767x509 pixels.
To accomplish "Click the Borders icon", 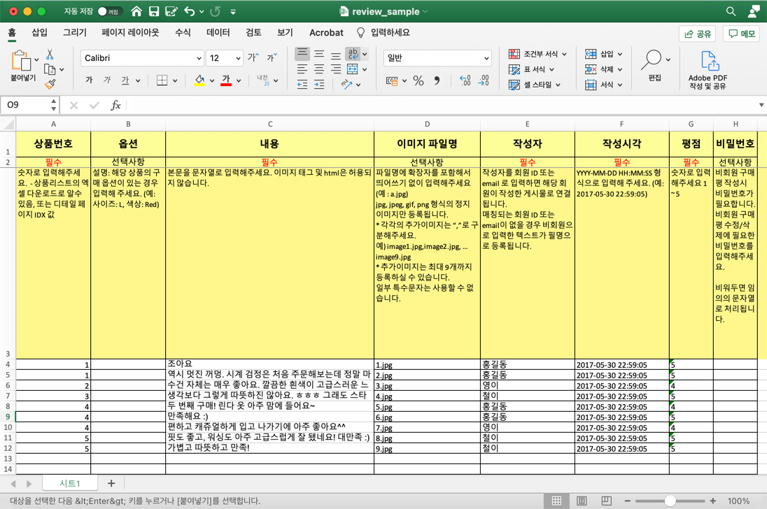I will [x=162, y=80].
